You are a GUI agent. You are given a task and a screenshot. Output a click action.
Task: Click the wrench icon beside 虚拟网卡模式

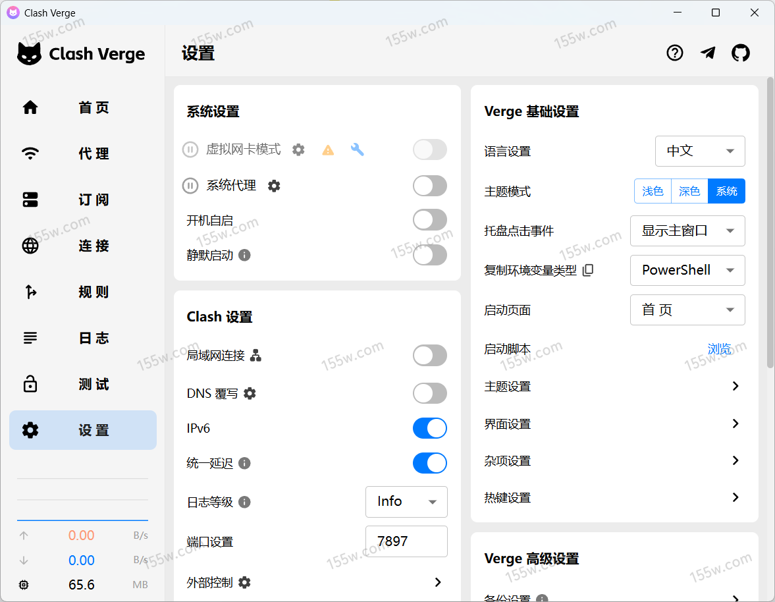[357, 150]
